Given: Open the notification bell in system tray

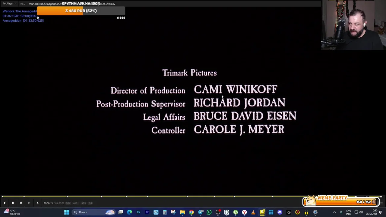Looking at the screenshot, I should [x=381, y=212].
